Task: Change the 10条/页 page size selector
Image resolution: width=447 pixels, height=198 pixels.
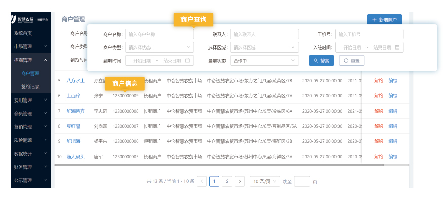Action: click(x=265, y=181)
